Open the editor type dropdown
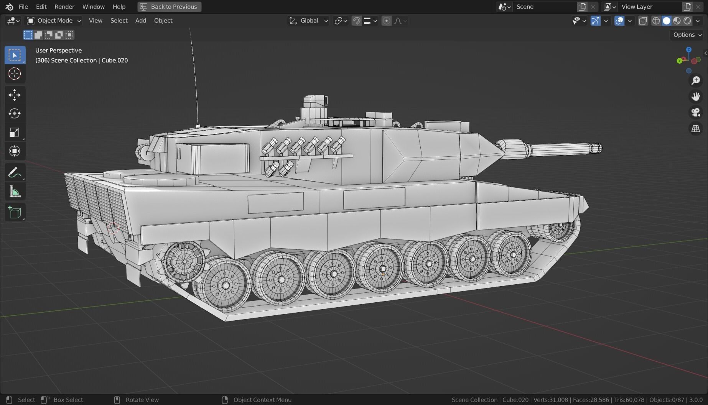This screenshot has width=708, height=405. (x=13, y=21)
